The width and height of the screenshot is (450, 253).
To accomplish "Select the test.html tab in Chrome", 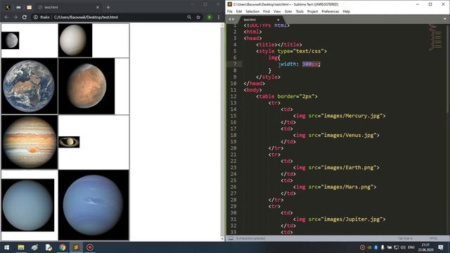I will click(x=68, y=7).
